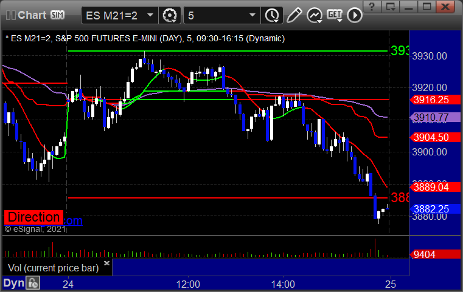Click the 3900.00 price axis label

[430, 152]
